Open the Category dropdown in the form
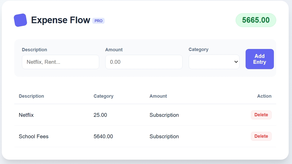The height and width of the screenshot is (164, 292). point(214,62)
